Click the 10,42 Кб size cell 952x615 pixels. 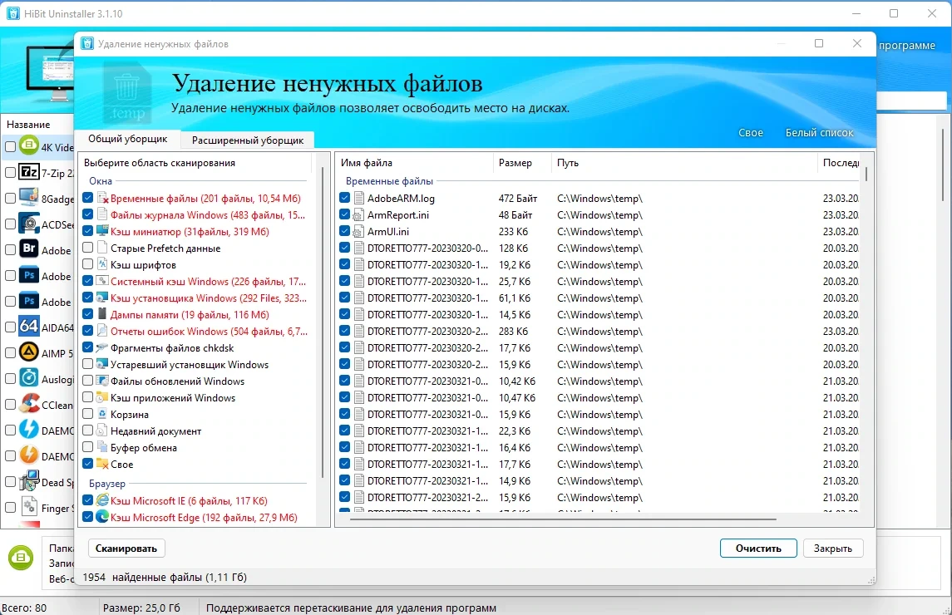pyautogui.click(x=516, y=381)
